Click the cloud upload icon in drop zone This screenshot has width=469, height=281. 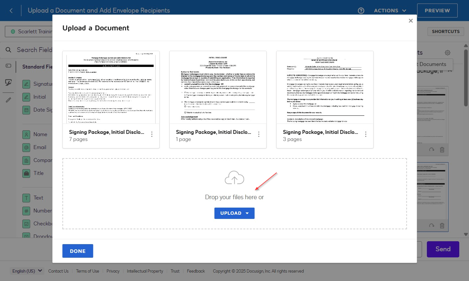[x=234, y=178]
